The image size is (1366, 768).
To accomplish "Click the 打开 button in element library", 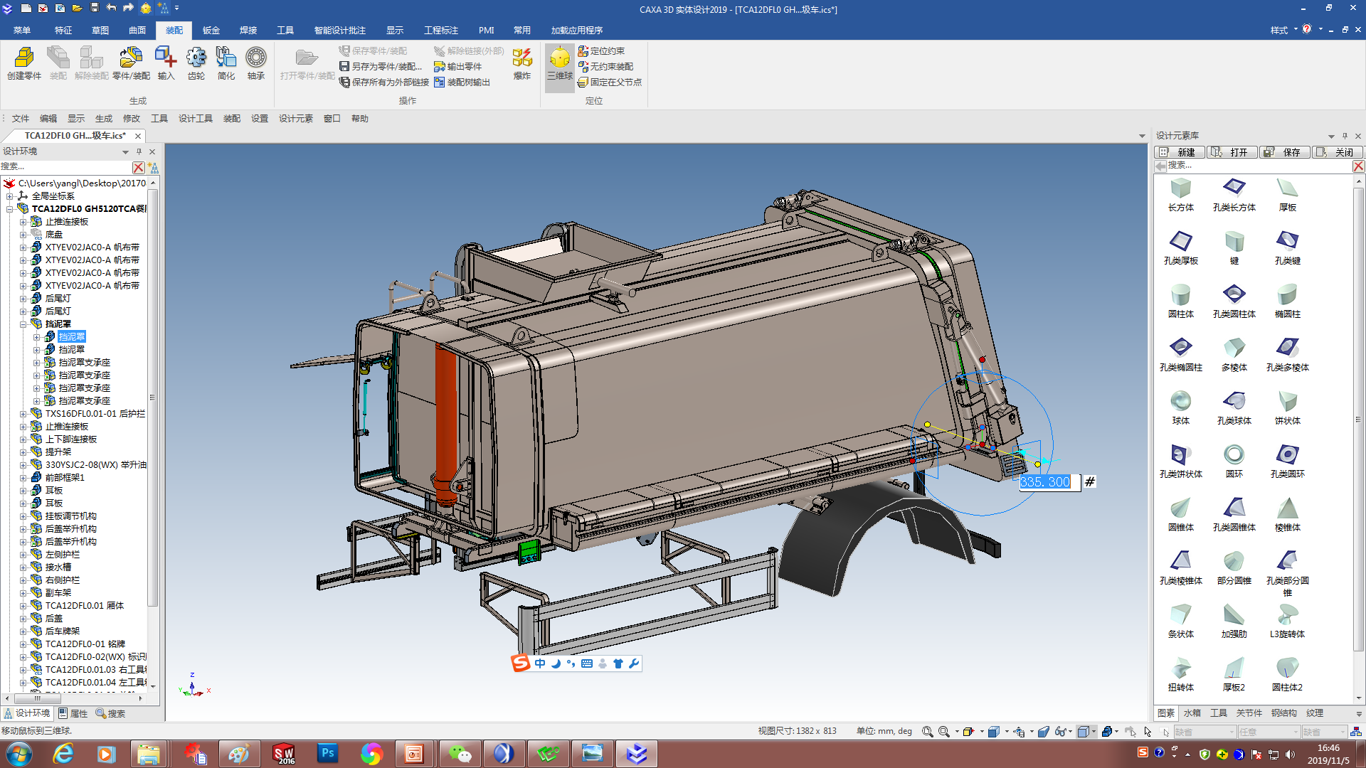I will (1232, 152).
